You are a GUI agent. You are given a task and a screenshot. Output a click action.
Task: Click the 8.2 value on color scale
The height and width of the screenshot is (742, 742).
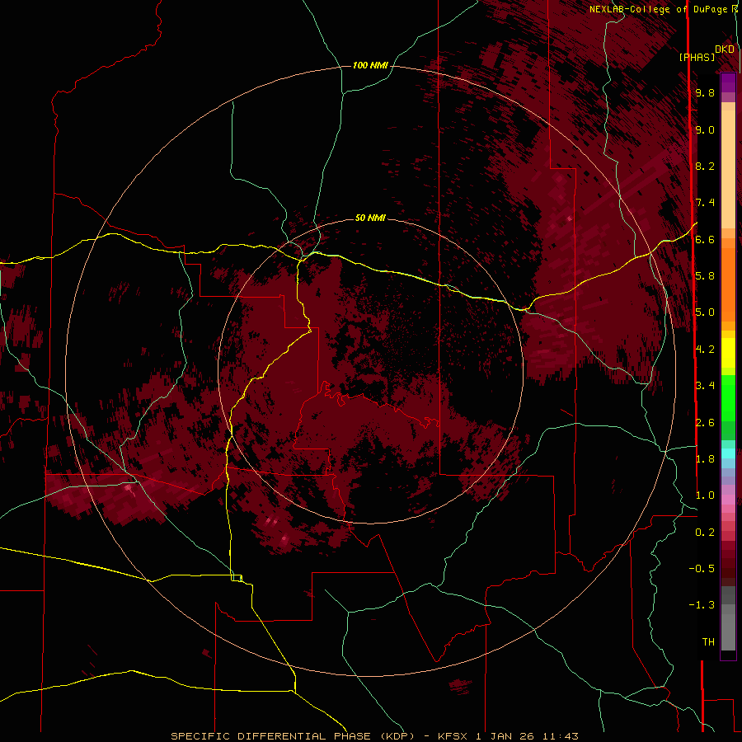click(705, 166)
